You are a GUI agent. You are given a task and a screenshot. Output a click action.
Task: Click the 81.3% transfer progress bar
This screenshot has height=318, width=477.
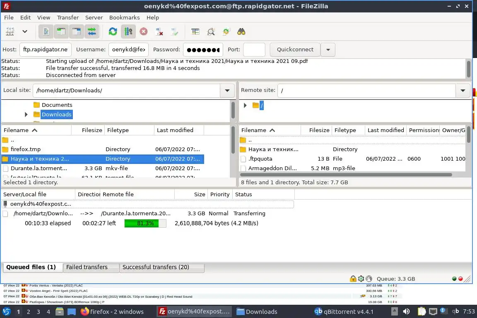(145, 223)
